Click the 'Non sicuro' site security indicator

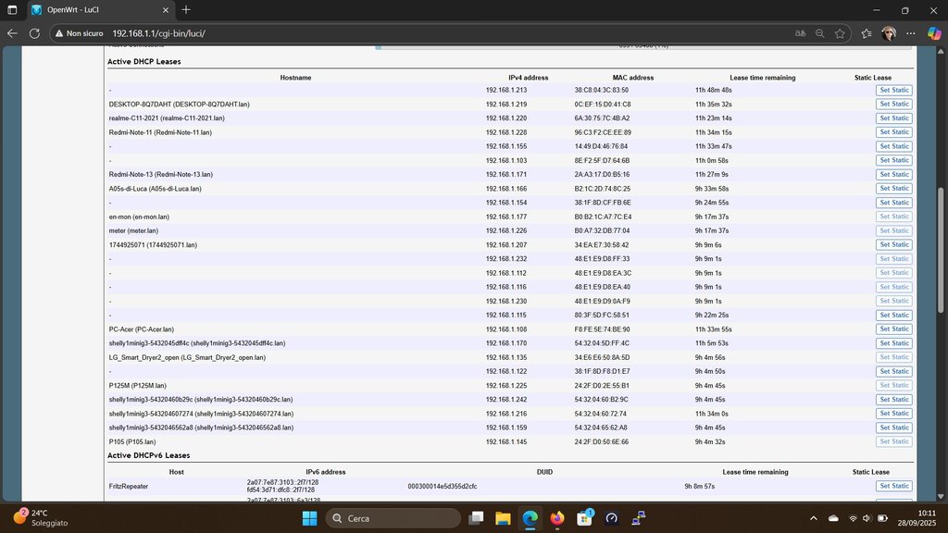click(x=79, y=32)
